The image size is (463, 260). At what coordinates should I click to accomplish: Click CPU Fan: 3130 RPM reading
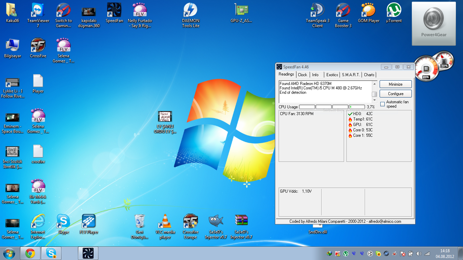297,114
